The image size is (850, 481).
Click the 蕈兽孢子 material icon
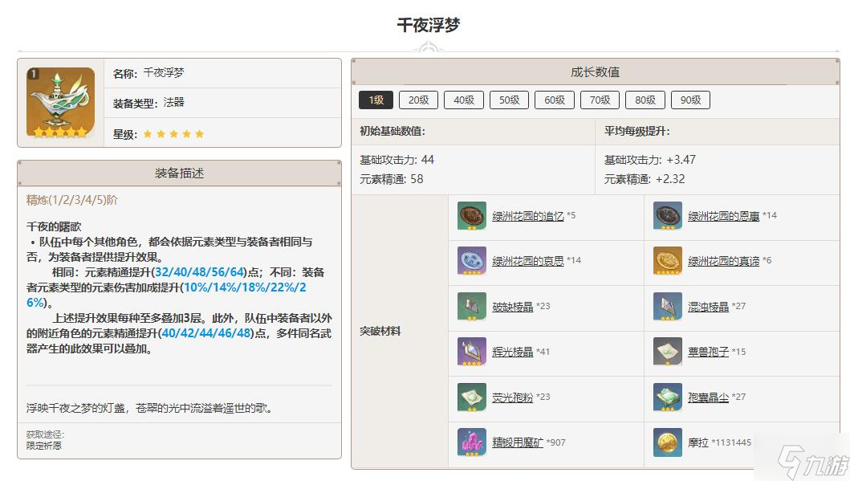667,352
